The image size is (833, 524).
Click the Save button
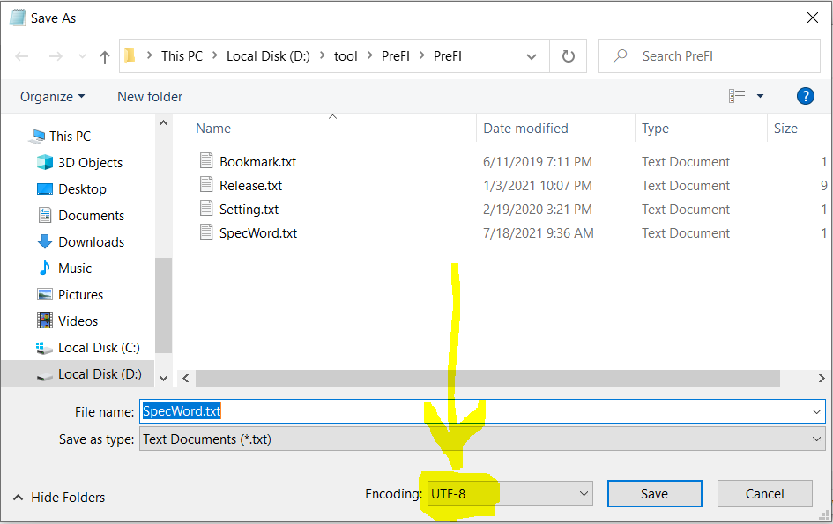[654, 494]
